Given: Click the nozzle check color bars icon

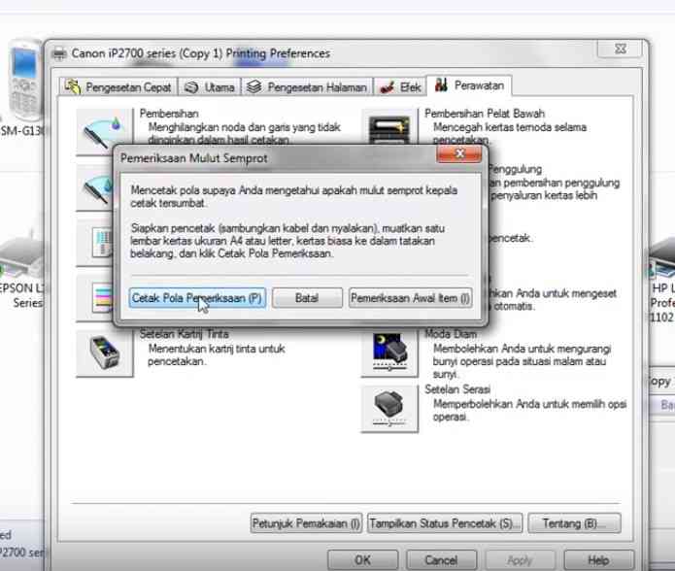Looking at the screenshot, I should point(95,298).
